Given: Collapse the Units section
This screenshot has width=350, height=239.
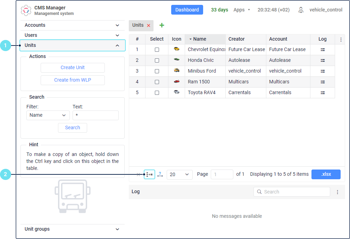Looking at the screenshot, I should pos(73,46).
